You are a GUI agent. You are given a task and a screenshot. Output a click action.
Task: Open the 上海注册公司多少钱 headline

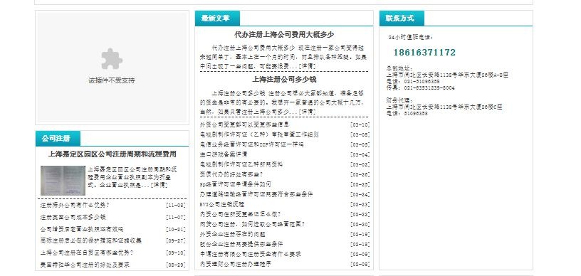point(284,80)
